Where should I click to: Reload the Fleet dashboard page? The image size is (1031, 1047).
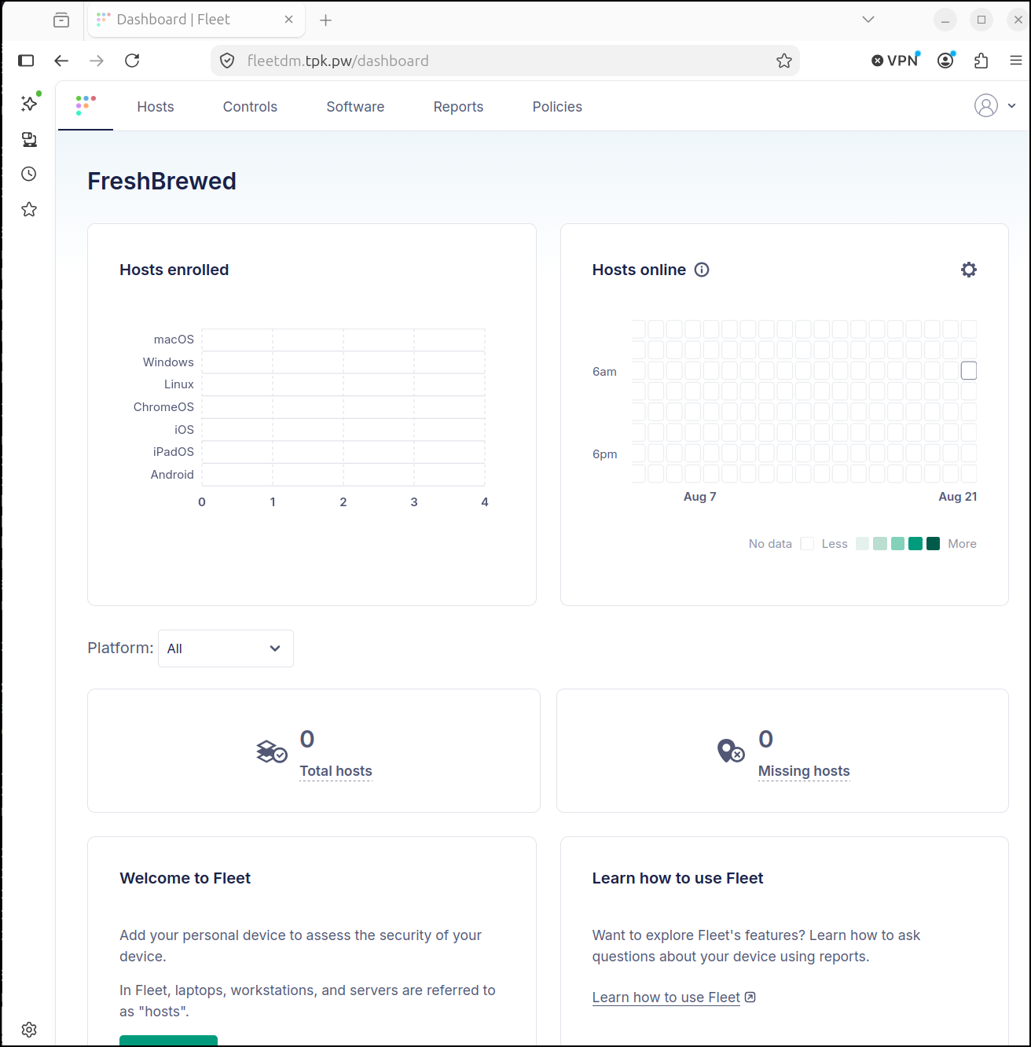(132, 61)
